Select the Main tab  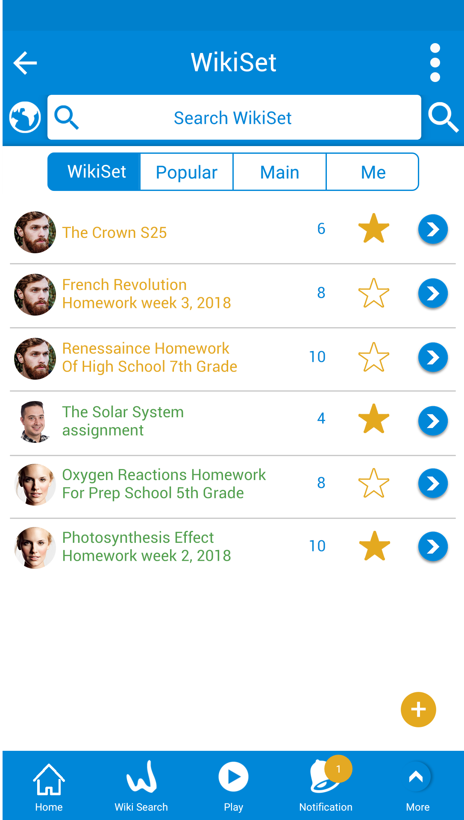point(280,172)
